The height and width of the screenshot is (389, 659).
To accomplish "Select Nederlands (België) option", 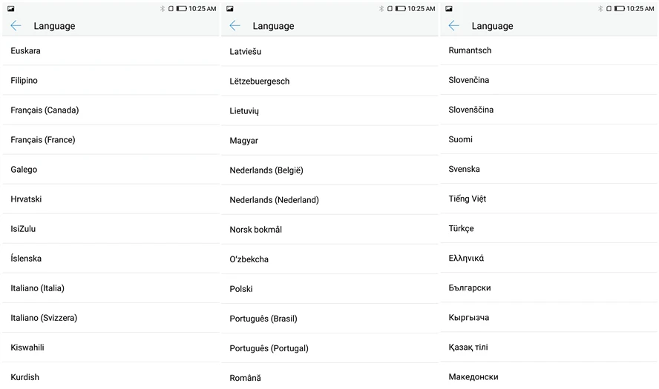I will pos(330,170).
